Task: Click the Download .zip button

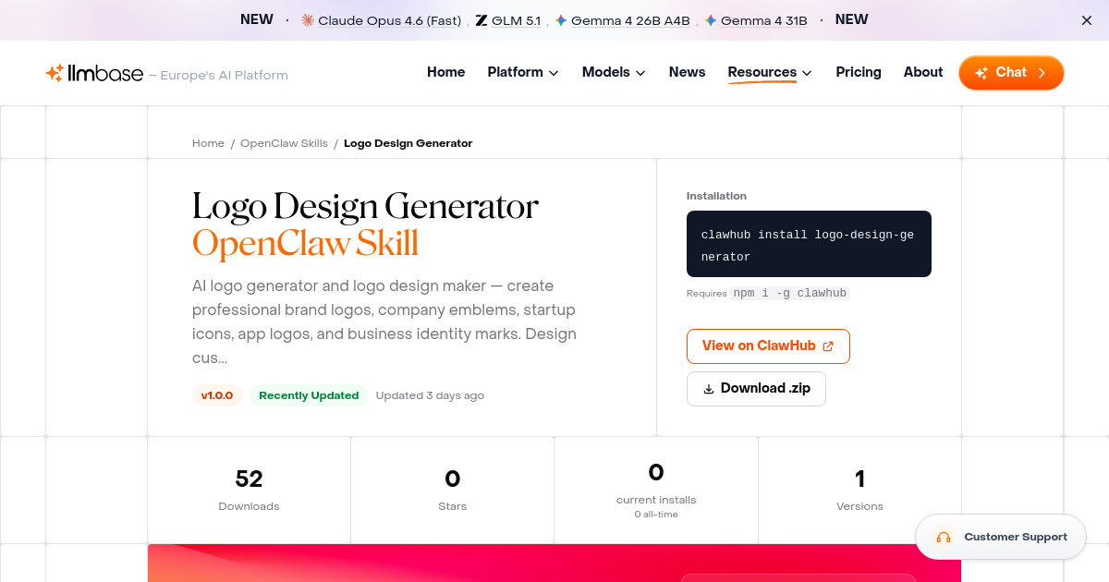Action: pyautogui.click(x=756, y=388)
